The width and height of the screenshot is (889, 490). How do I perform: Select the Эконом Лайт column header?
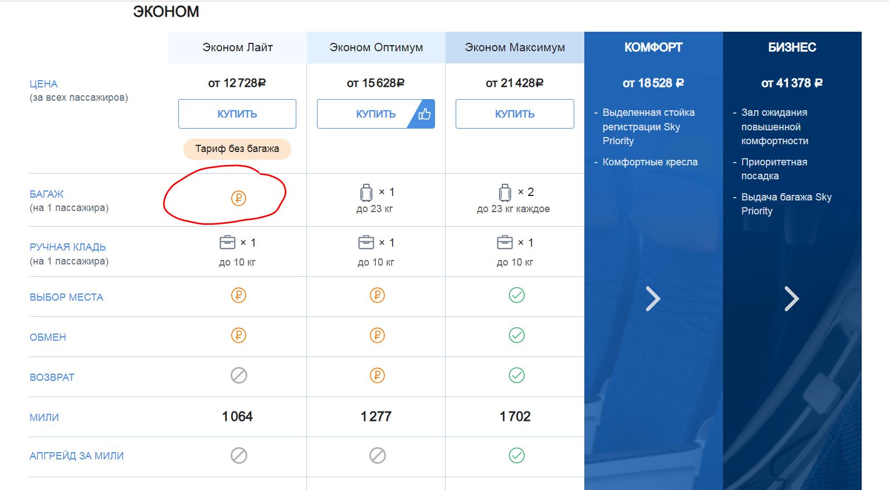tap(237, 47)
